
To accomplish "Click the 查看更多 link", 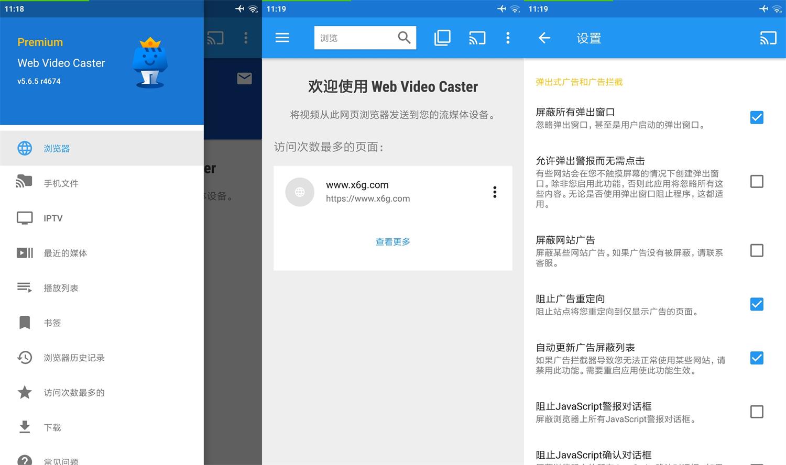I will pos(392,241).
